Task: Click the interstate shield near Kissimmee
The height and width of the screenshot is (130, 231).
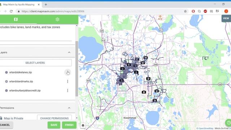Action: tap(97, 118)
